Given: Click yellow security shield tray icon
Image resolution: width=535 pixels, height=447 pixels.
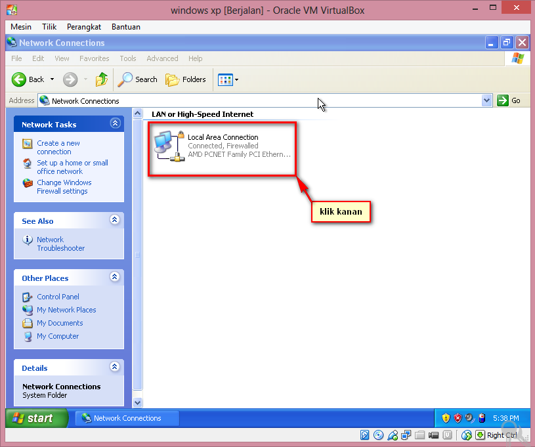Looking at the screenshot, I should (446, 418).
